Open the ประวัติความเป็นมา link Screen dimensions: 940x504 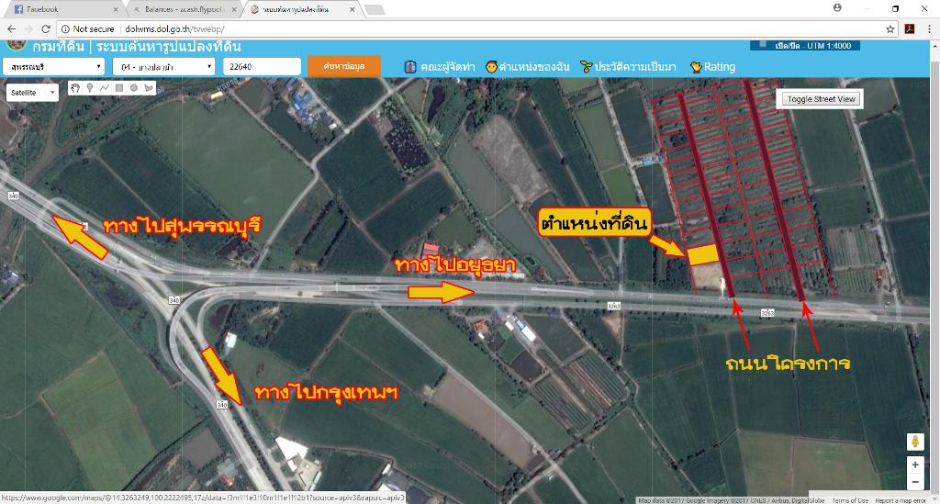click(635, 66)
